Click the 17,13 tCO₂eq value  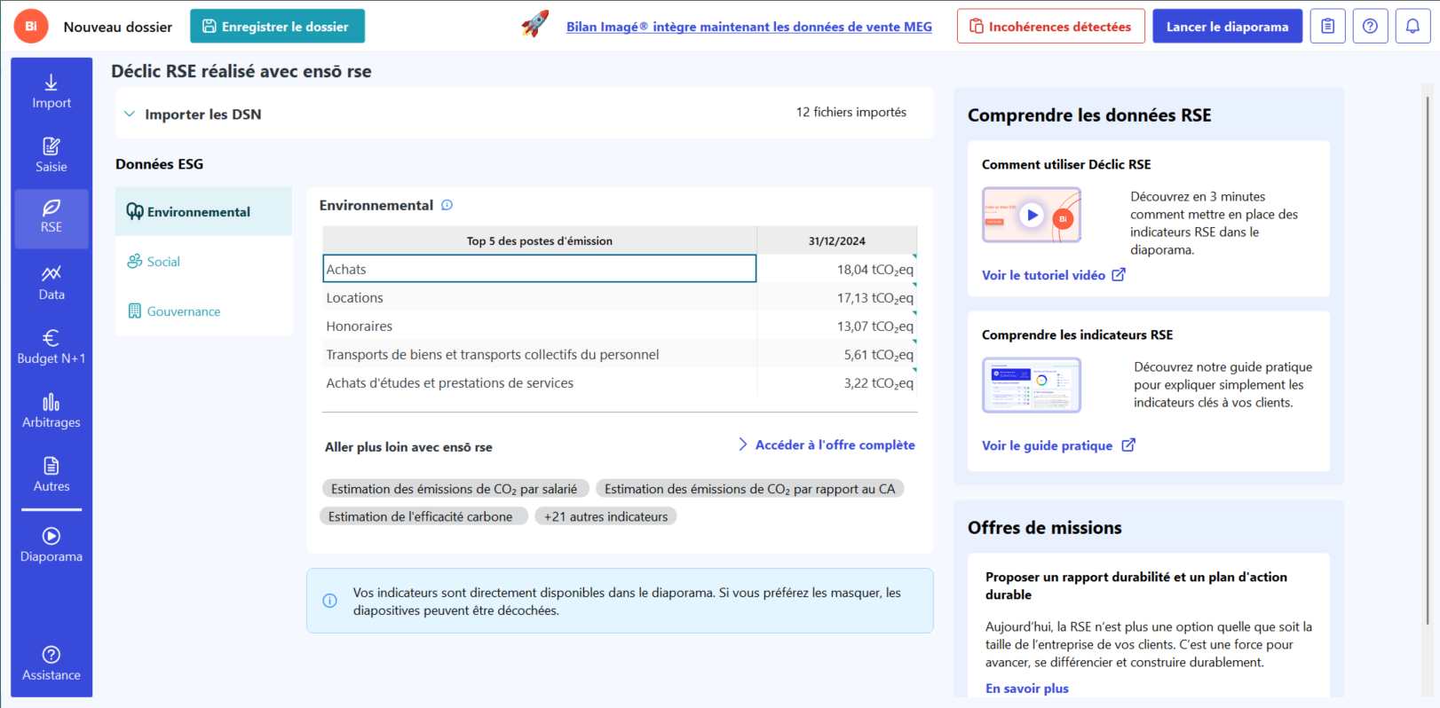point(874,298)
